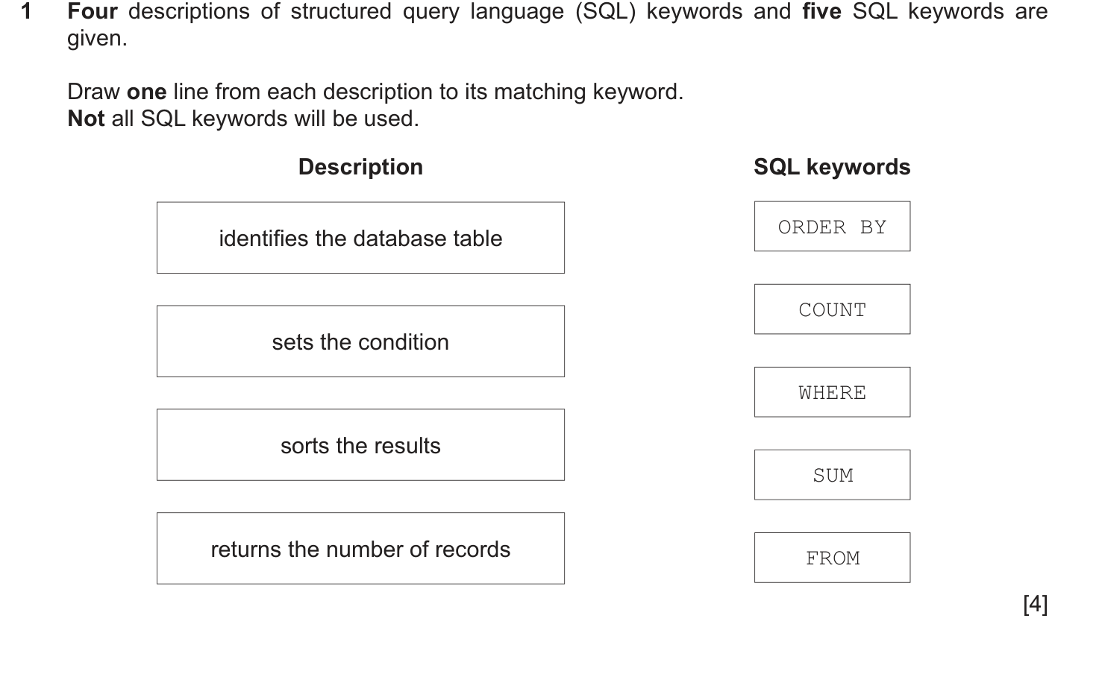The width and height of the screenshot is (1099, 674).
Task: Click the ORDER BY keyword box
Action: pos(832,227)
